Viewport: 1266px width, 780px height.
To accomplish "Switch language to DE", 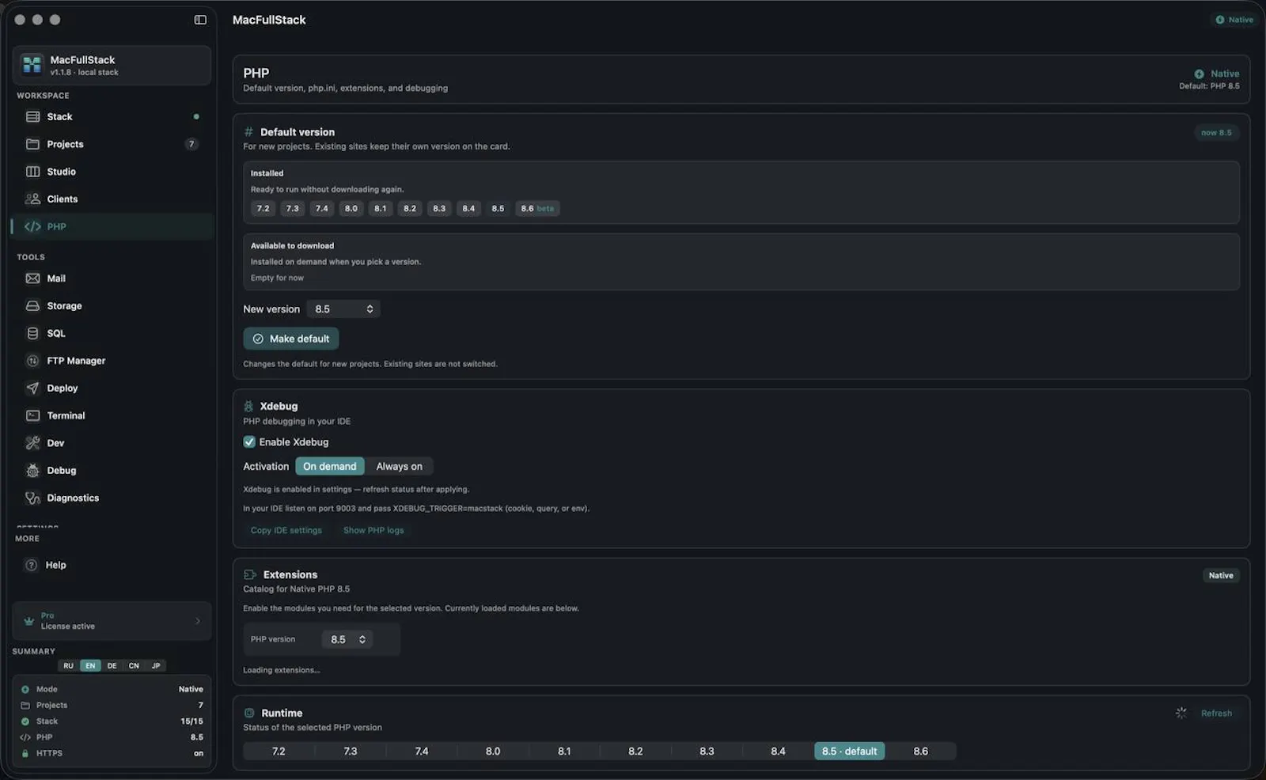I will click(x=112, y=665).
